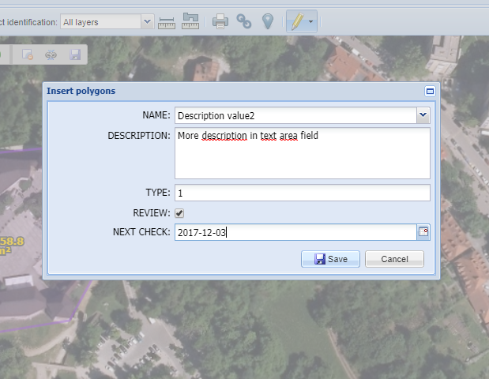The image size is (489, 379).
Task: Click the snapping icon in edit toolbar
Action: tap(51, 54)
